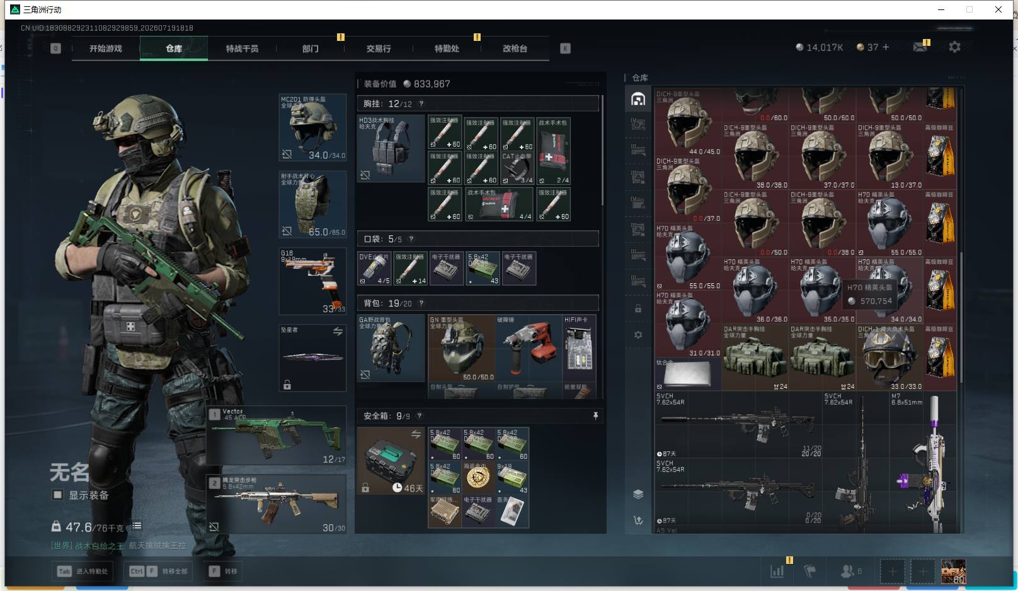
Task: Select the 破障锤 hammer drill in backpack
Action: pyautogui.click(x=529, y=348)
